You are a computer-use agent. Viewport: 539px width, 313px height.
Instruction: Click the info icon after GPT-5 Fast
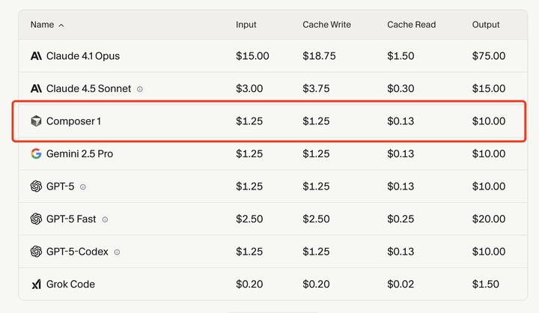(105, 219)
